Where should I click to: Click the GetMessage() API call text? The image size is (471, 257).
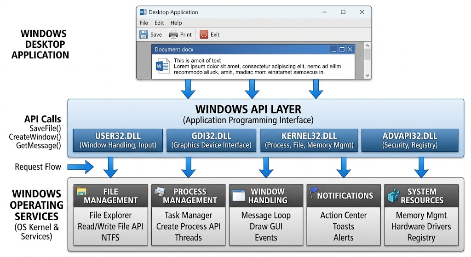coord(39,146)
